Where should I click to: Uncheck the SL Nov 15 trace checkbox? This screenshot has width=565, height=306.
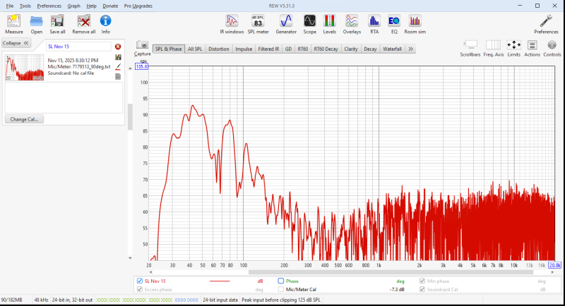coord(139,281)
